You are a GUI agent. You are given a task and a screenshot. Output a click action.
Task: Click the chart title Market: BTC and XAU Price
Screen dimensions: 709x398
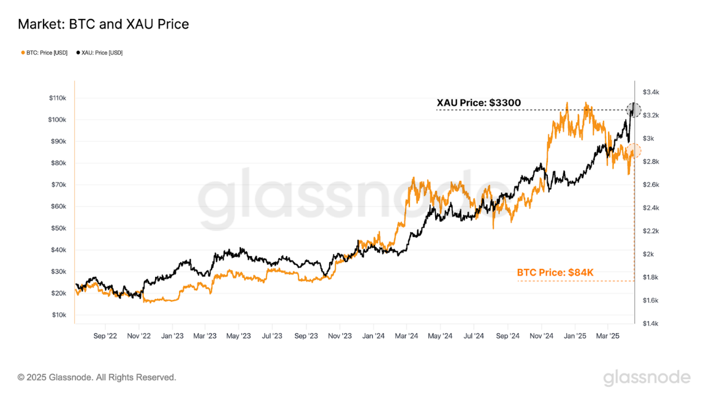tap(103, 24)
